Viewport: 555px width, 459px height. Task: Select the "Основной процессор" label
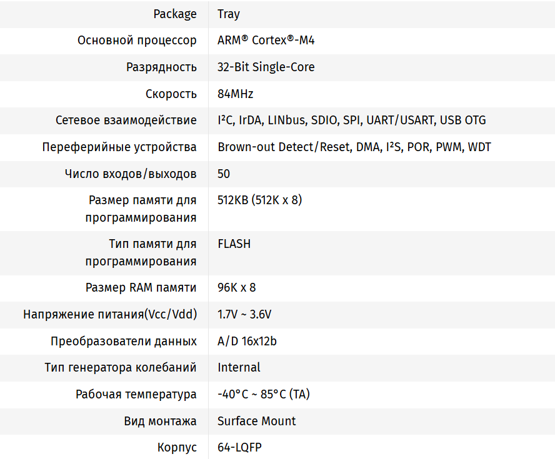137,41
